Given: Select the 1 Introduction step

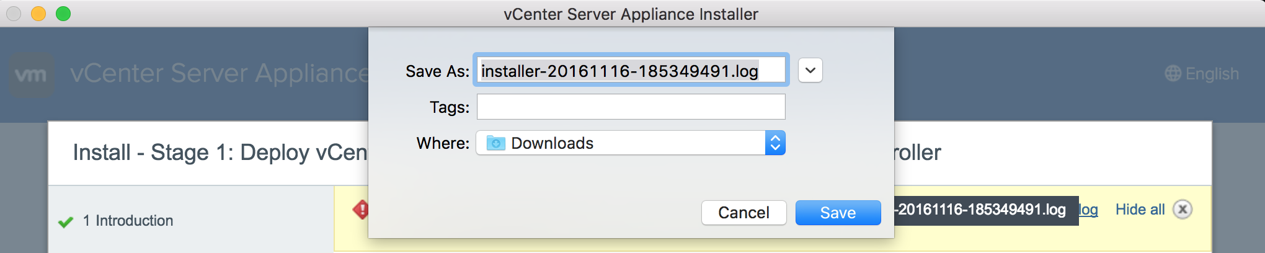Looking at the screenshot, I should pyautogui.click(x=128, y=221).
